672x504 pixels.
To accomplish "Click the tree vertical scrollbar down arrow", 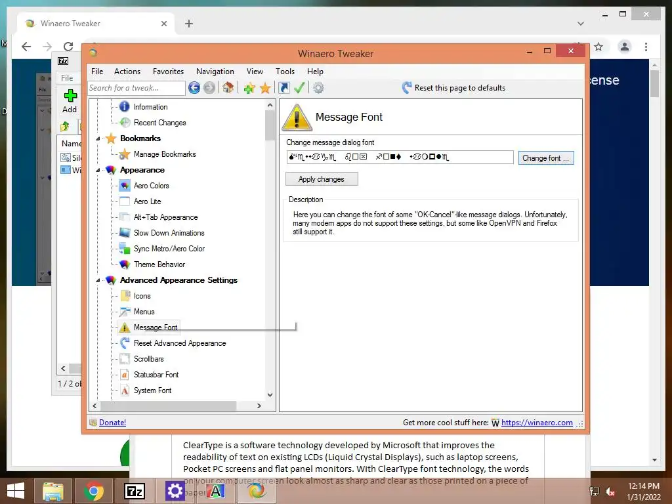I will tap(270, 394).
